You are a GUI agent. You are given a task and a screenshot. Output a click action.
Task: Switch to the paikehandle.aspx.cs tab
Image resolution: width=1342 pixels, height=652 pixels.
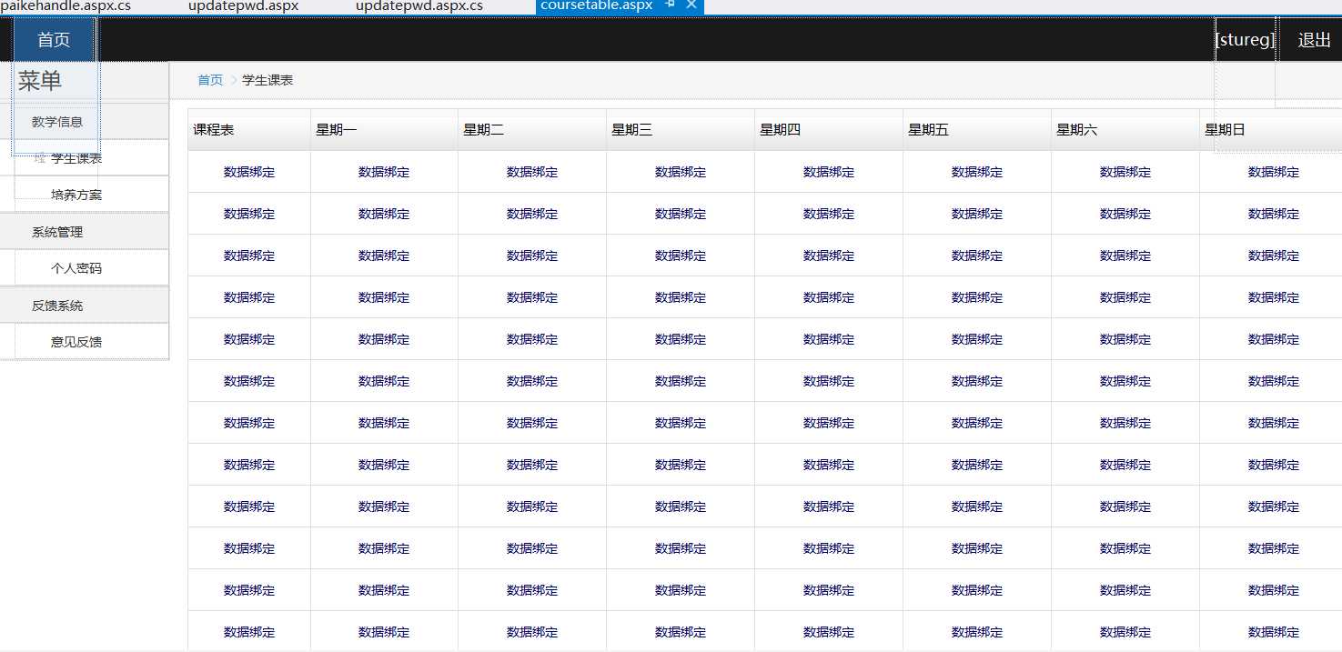[x=66, y=5]
